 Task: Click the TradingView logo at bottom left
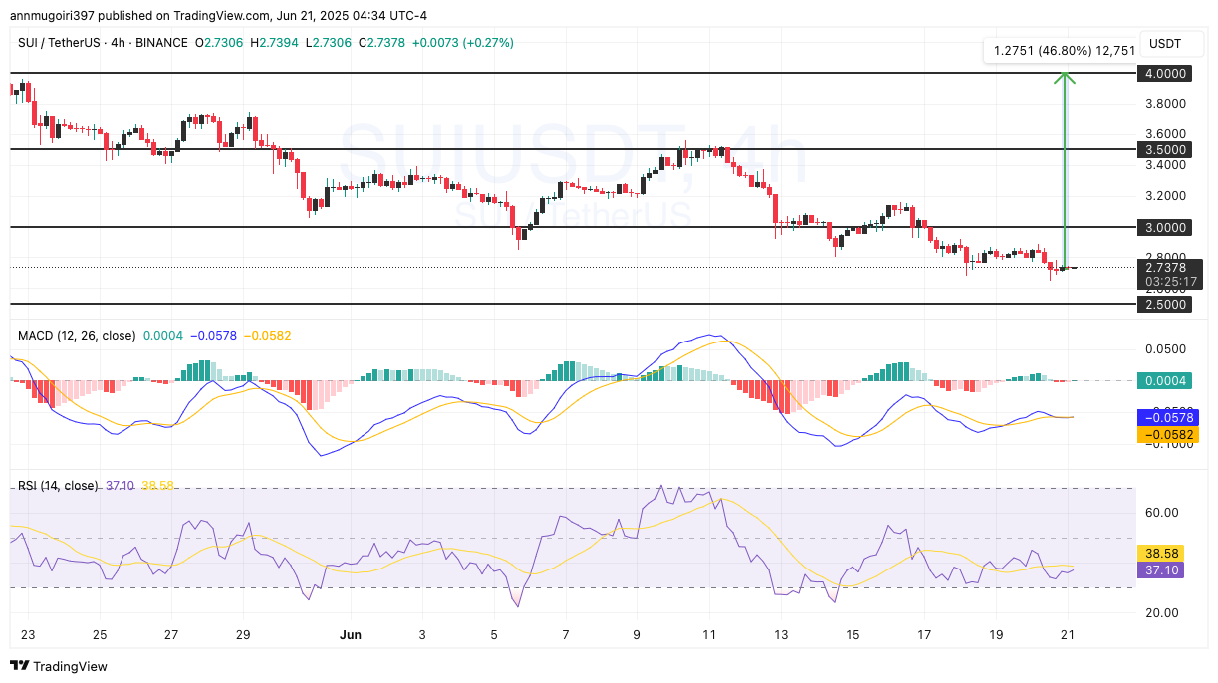(x=59, y=666)
